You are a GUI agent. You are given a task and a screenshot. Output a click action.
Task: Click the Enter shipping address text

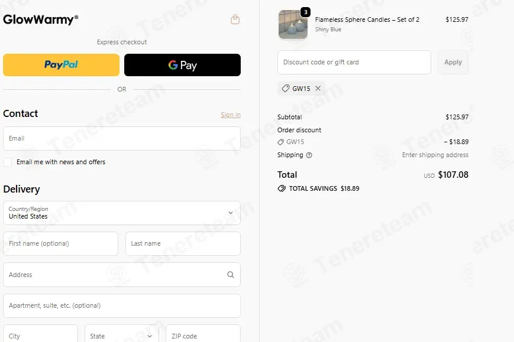[435, 155]
